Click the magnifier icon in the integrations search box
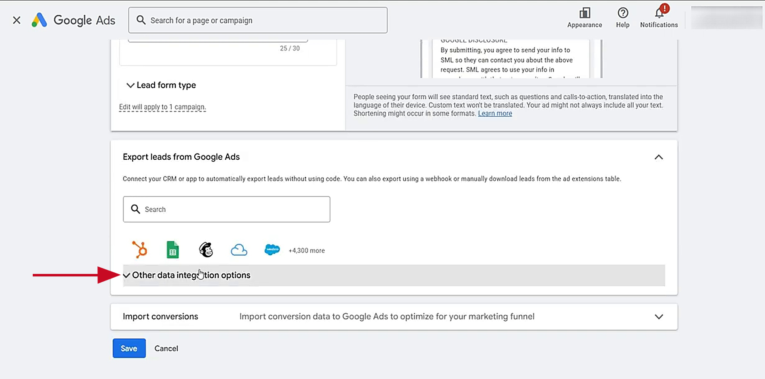The height and width of the screenshot is (379, 765). [x=136, y=209]
